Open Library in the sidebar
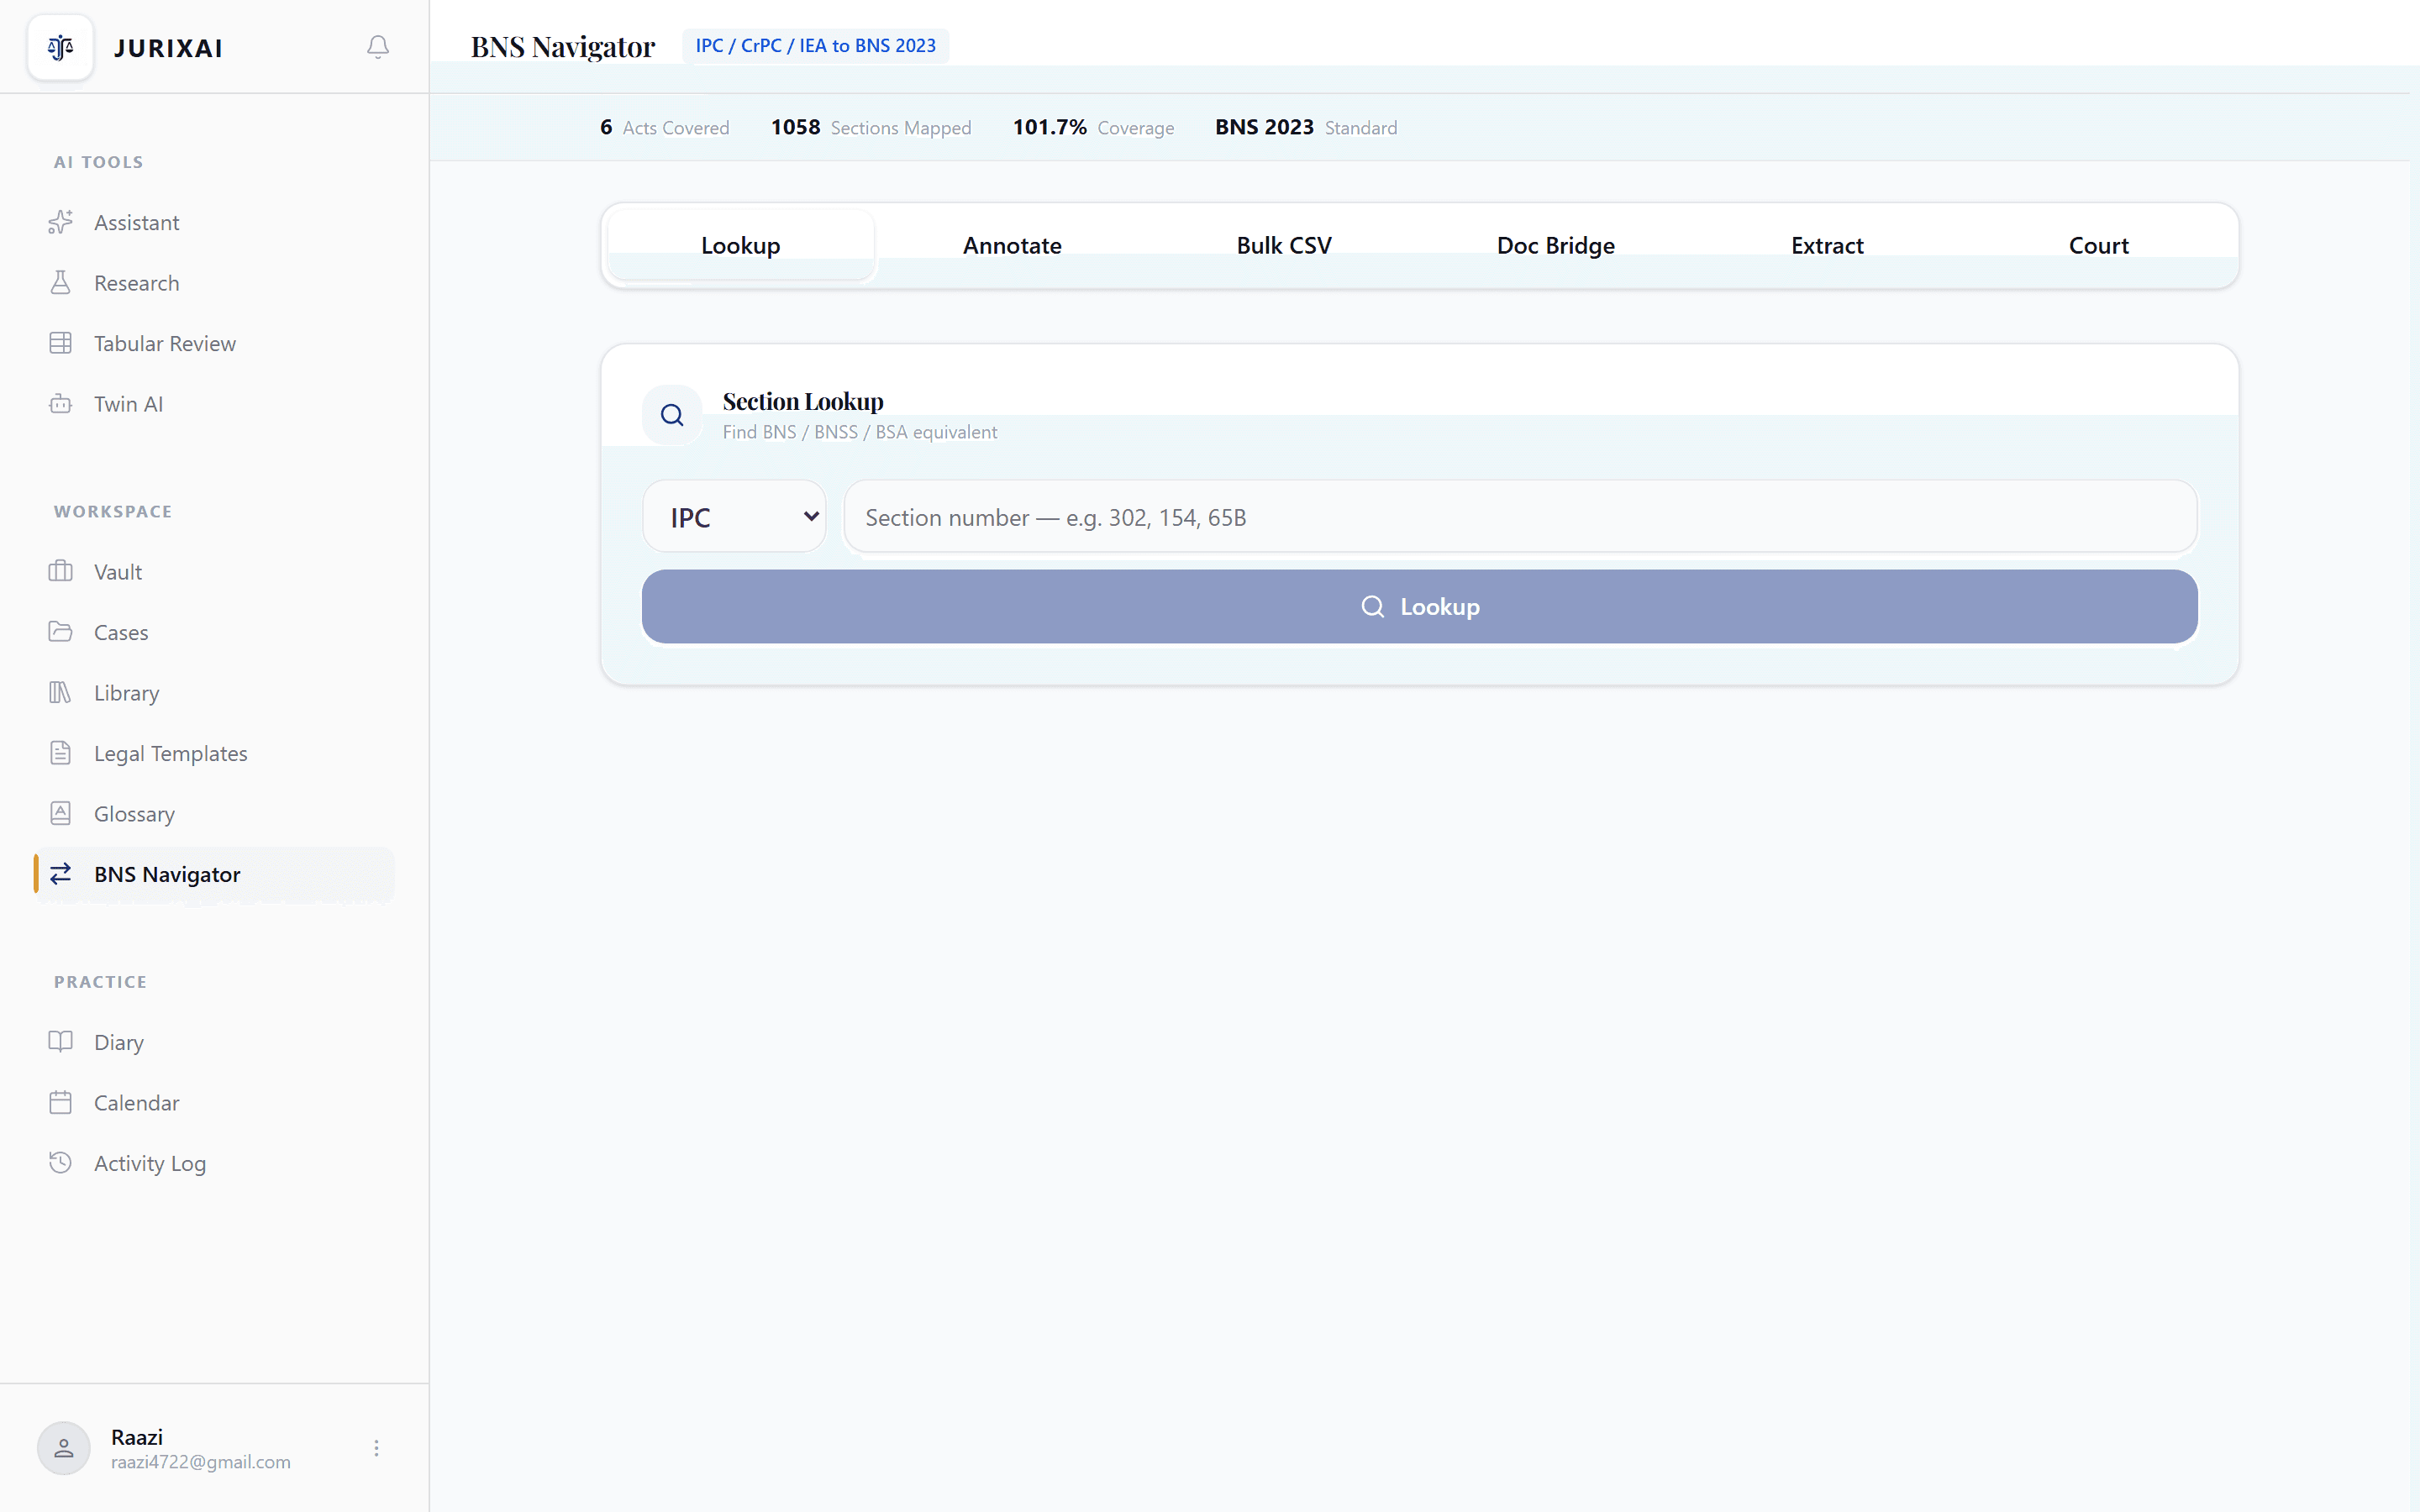The height and width of the screenshot is (1512, 2420). tap(214, 692)
